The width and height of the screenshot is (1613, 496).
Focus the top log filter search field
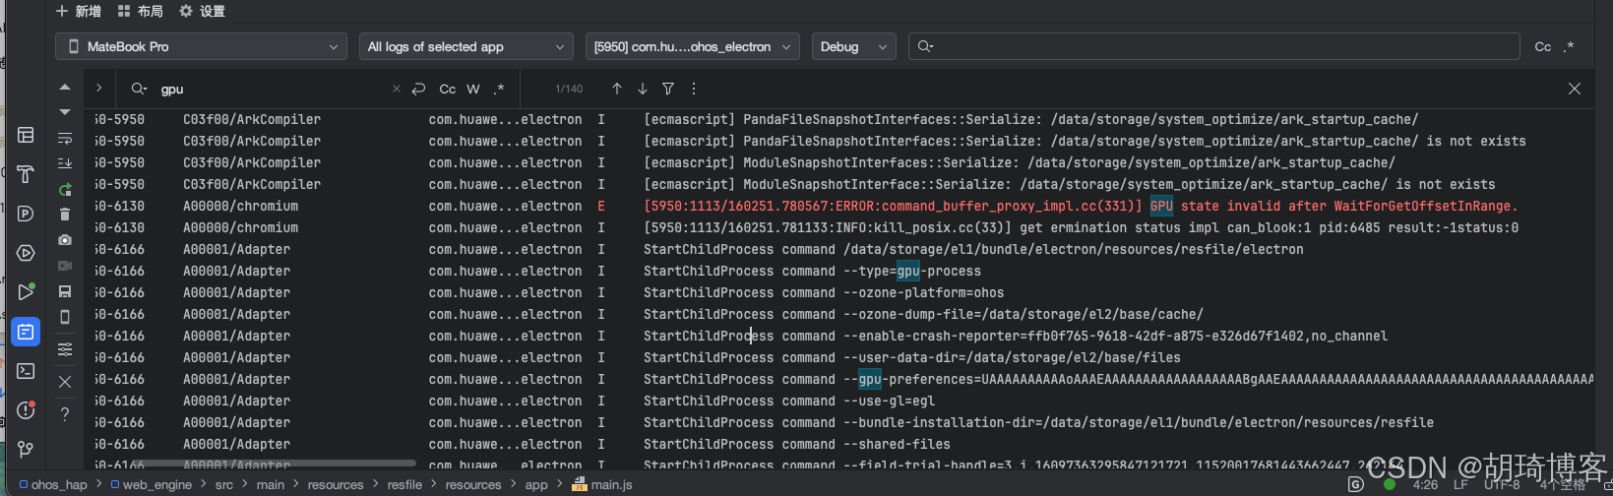click(1214, 46)
